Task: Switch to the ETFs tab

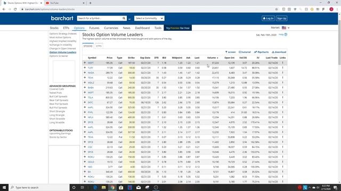Action: 99,46
